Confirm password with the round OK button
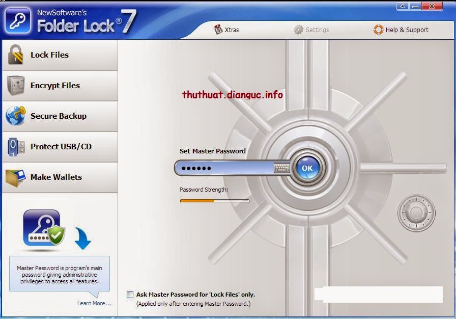This screenshot has height=319, width=456. coord(307,168)
